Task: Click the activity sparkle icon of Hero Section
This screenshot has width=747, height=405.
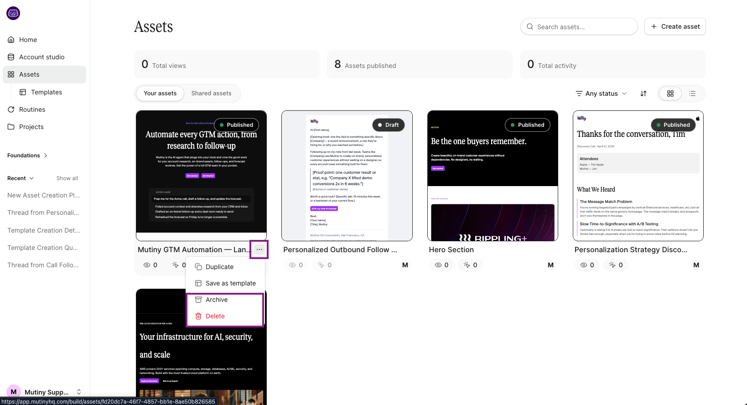Action: click(467, 265)
